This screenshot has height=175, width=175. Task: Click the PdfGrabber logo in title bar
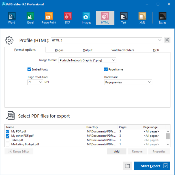point(4,4)
